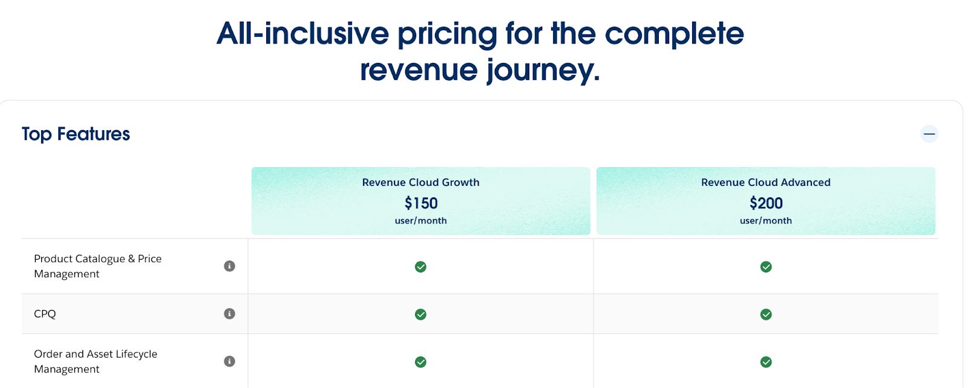Click the all-inclusive pricing page title
Viewport: 968px width, 388px height.
pos(480,51)
